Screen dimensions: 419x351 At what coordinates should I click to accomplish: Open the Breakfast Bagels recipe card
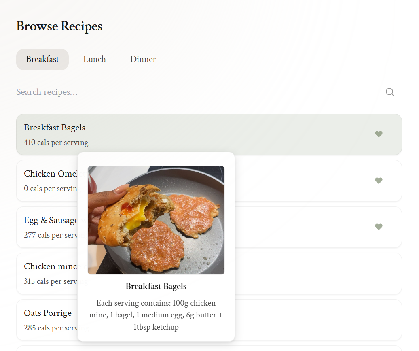209,134
